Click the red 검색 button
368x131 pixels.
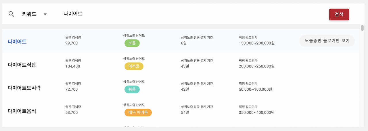point(339,15)
